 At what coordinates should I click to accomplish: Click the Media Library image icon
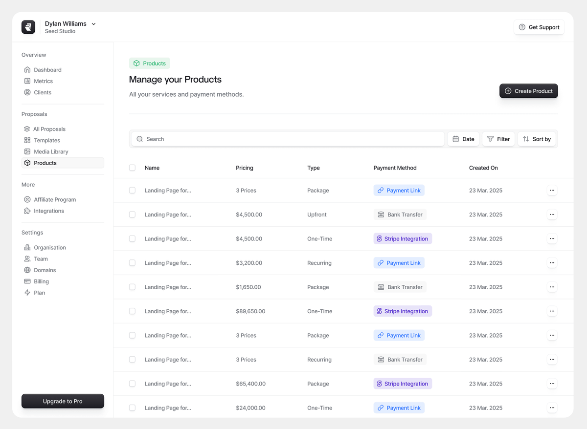coord(27,151)
